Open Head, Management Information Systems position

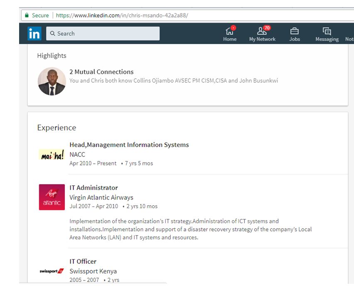click(129, 145)
